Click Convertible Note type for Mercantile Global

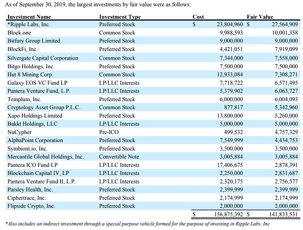coord(119,157)
